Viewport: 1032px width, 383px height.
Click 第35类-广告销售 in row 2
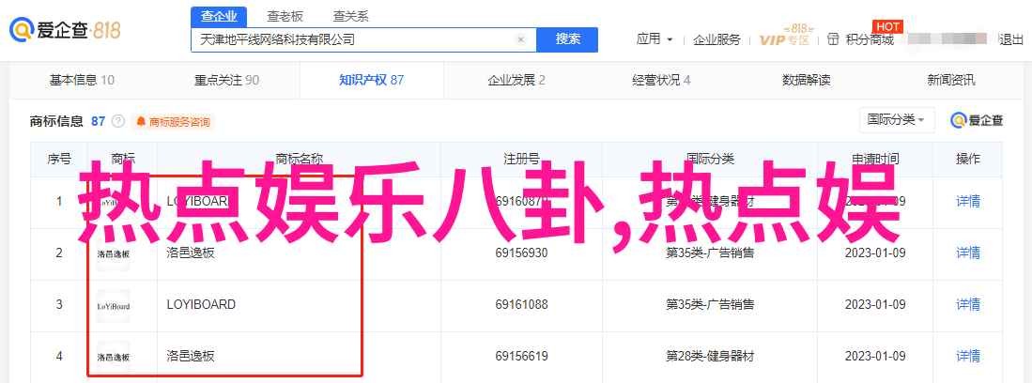tap(710, 253)
